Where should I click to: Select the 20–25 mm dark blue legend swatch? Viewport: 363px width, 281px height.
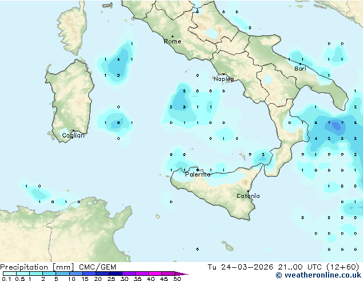pyautogui.click(x=102, y=274)
